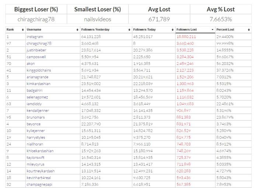Click champagnepapi's 6,618,951 followers today
The image size is (258, 188).
[x=142, y=185]
